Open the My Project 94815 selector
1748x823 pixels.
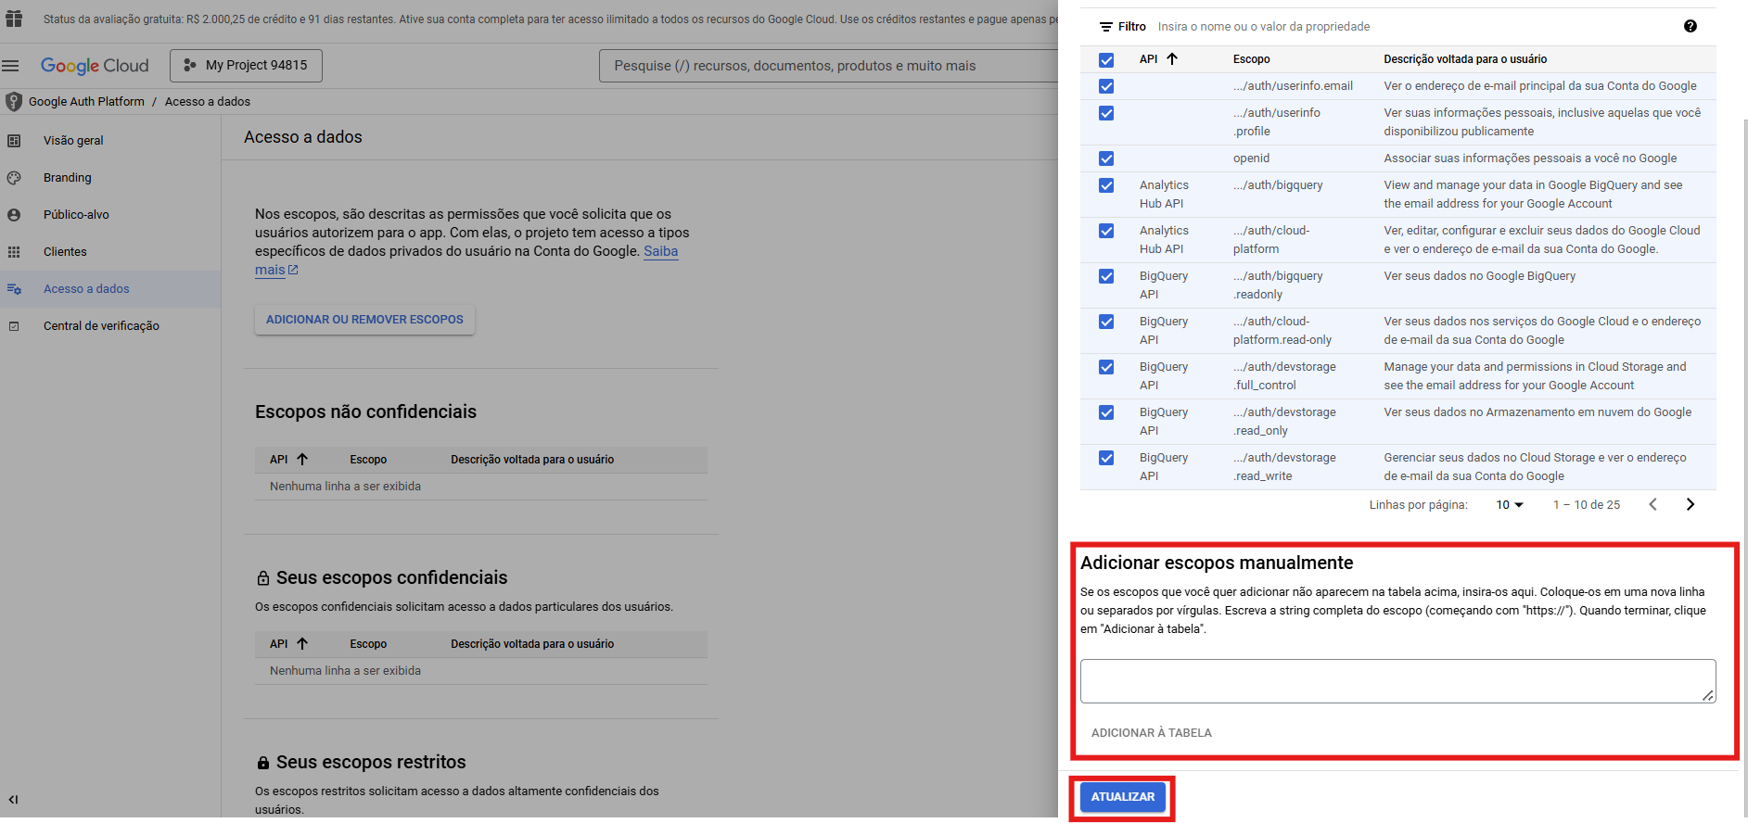(246, 66)
